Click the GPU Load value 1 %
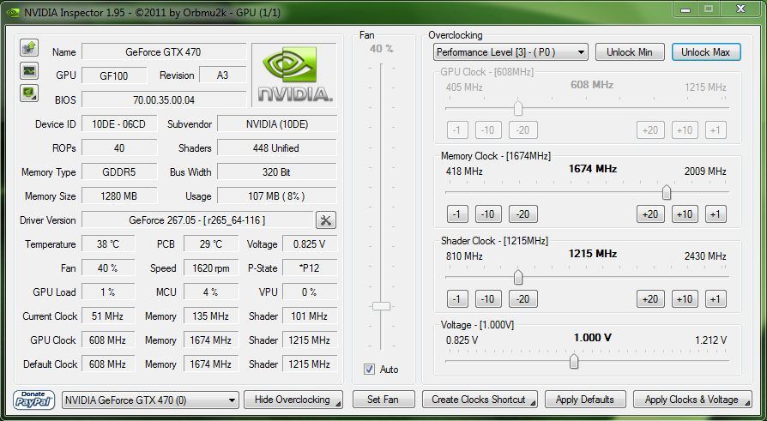This screenshot has height=421, width=767. pos(107,292)
